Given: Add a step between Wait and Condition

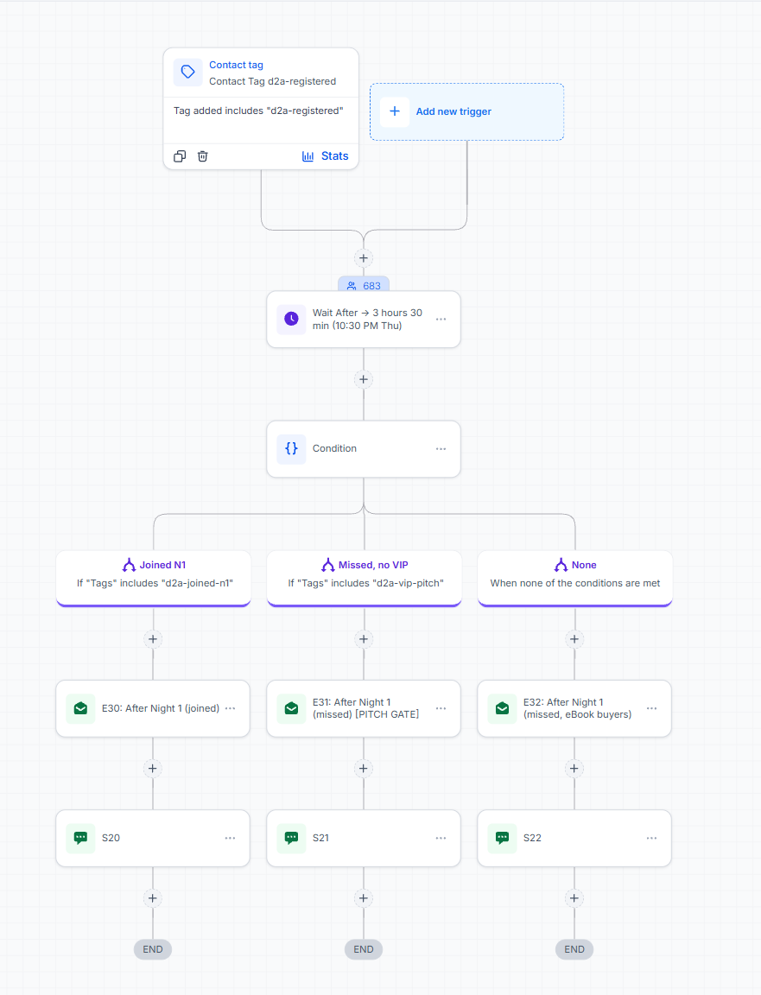Looking at the screenshot, I should tap(364, 379).
